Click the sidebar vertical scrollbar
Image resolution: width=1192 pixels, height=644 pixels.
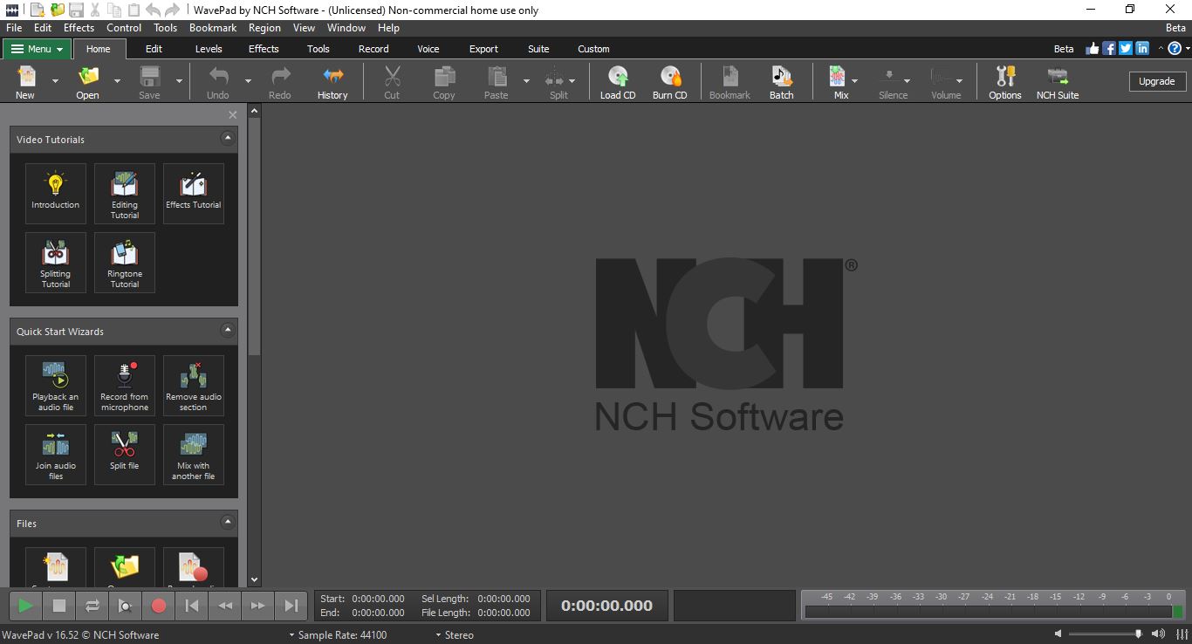point(254,236)
